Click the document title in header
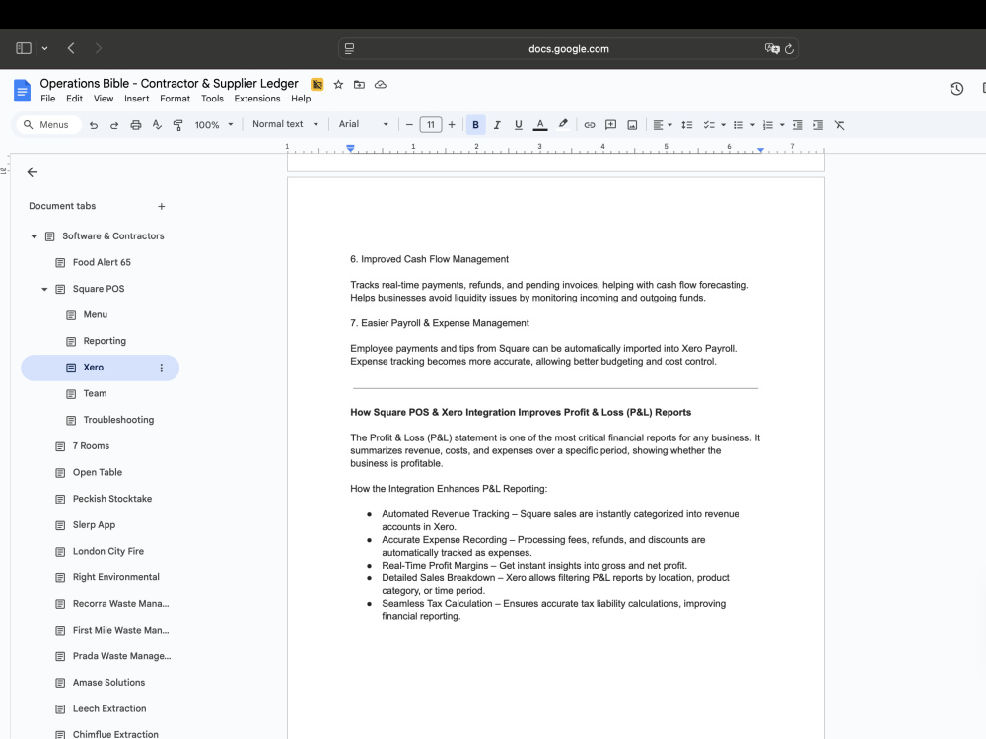The width and height of the screenshot is (986, 739). tap(170, 84)
